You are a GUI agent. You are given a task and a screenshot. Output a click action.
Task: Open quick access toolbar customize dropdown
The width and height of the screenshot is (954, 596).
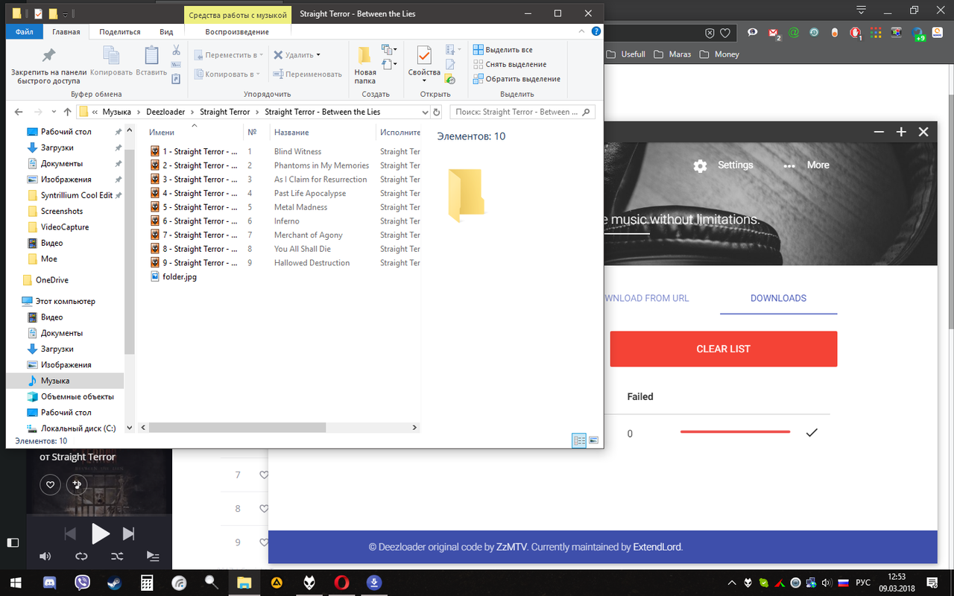click(x=66, y=14)
